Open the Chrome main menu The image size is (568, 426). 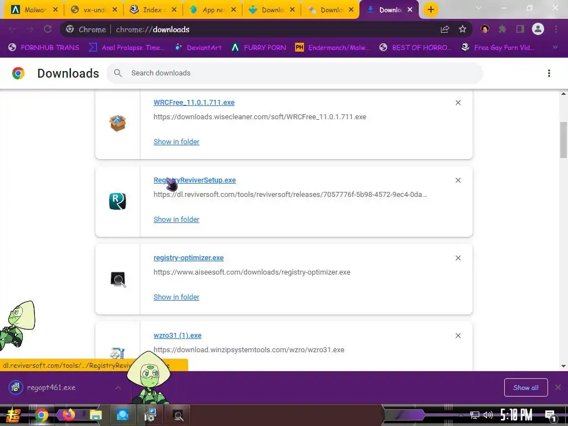556,29
